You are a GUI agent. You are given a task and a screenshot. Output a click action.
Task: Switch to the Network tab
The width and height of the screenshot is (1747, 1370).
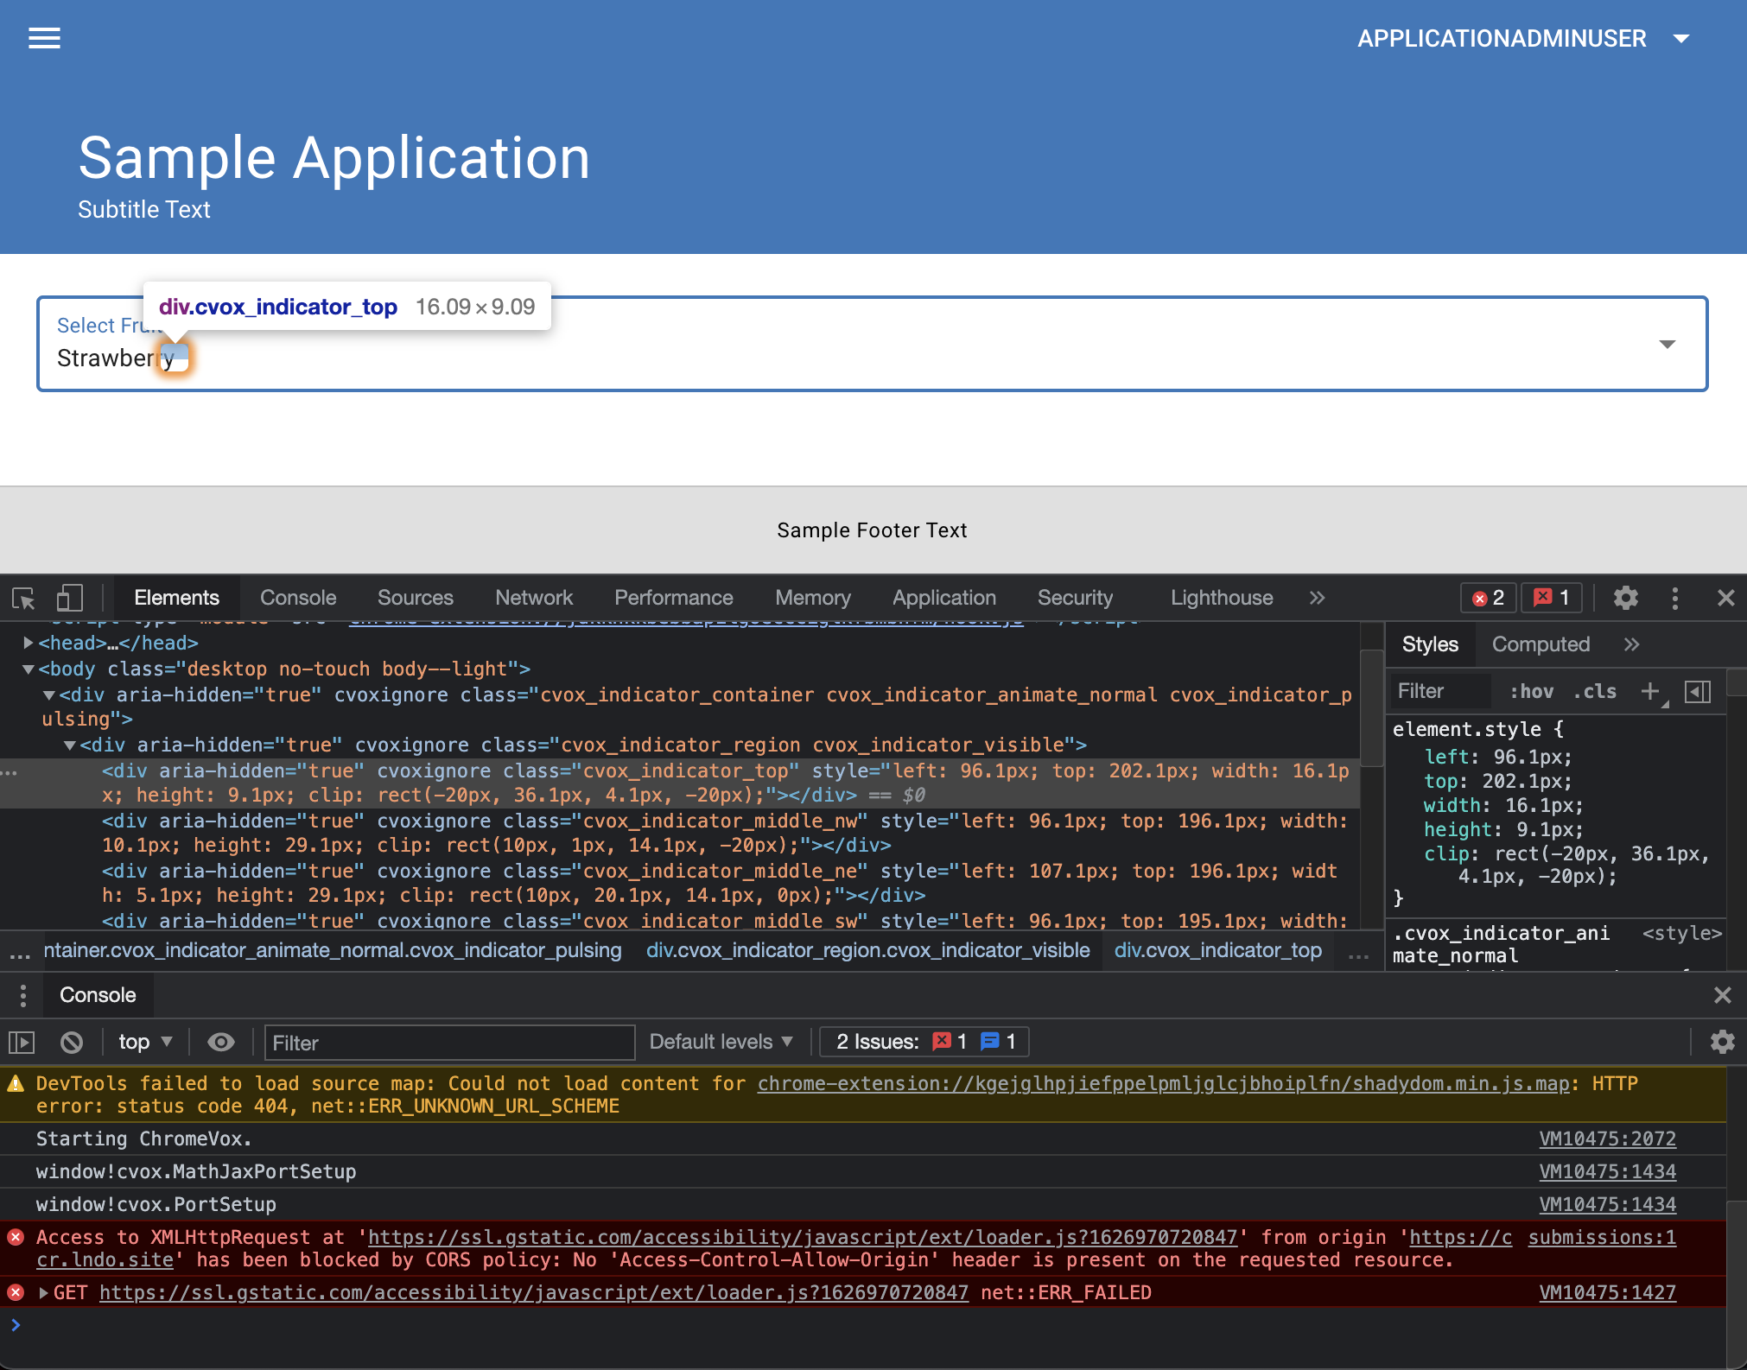533,597
